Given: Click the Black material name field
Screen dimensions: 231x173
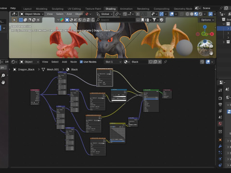Looking at the screenshot, I should pos(139,62).
